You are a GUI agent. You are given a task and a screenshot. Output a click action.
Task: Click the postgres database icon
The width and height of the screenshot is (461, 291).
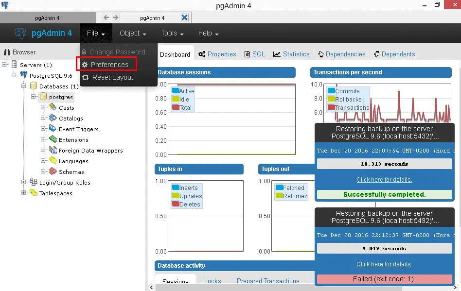click(x=43, y=97)
